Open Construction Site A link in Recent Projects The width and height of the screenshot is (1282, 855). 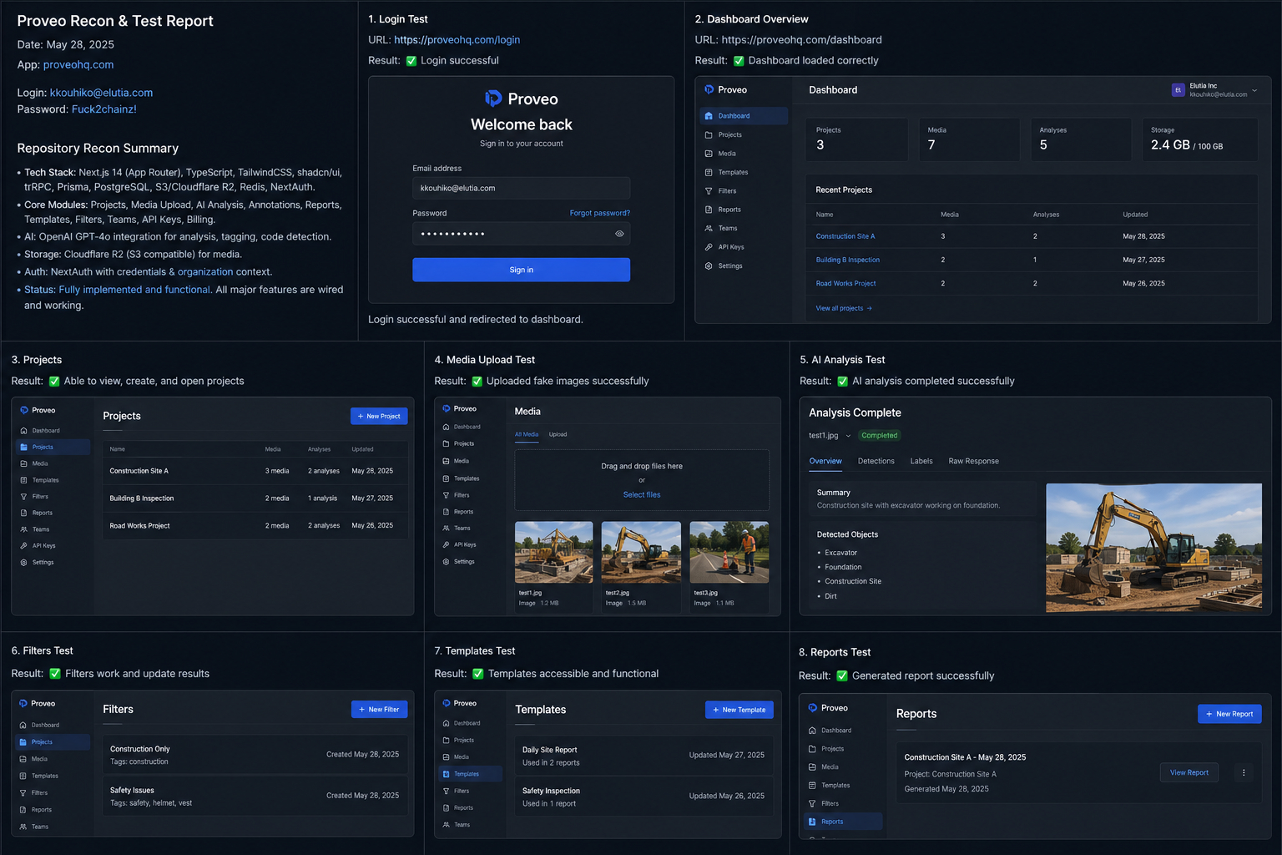(x=845, y=236)
